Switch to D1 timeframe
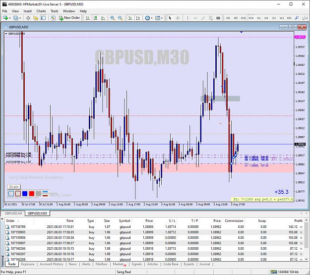Screen dimensions: 310x275 click(274, 18)
